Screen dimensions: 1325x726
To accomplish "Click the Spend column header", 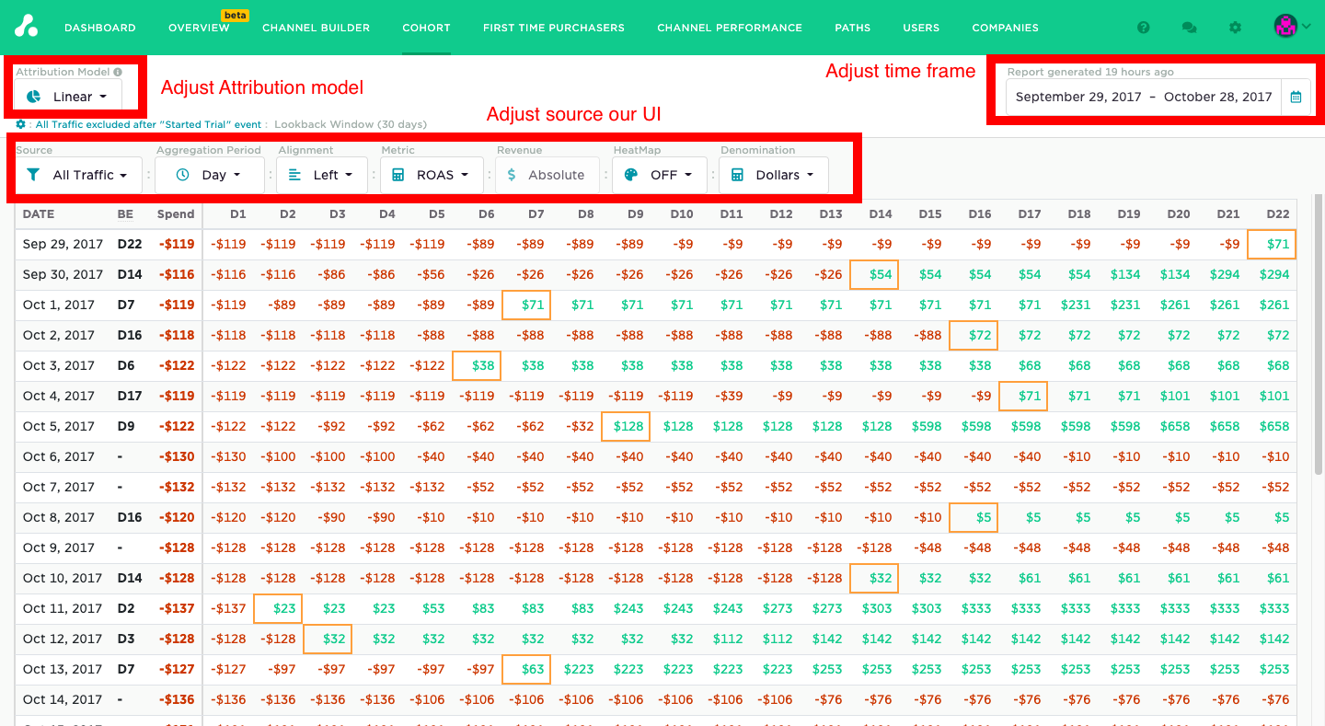I will pos(176,214).
